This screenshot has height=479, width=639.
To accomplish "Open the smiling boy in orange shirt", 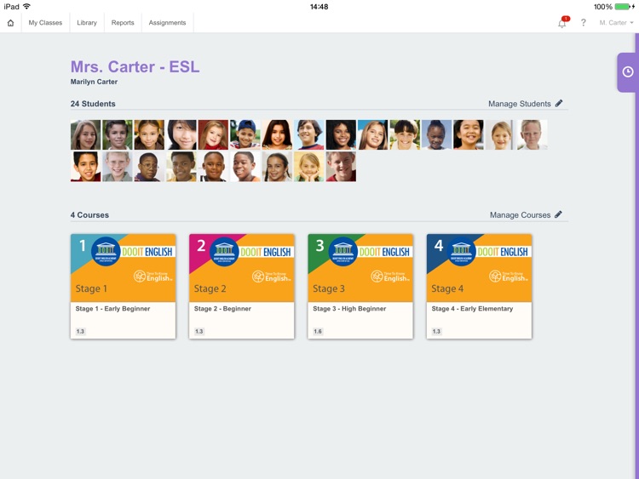I will click(245, 167).
